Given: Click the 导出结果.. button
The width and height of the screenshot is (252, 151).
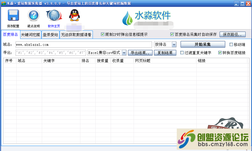Looking at the screenshot, I should (140, 53).
